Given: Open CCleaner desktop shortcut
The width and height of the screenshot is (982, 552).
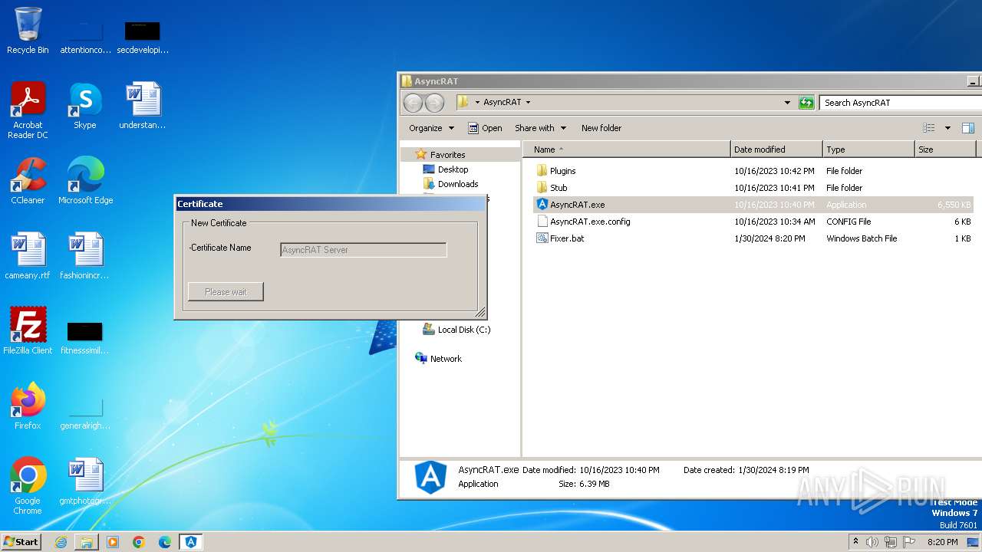Looking at the screenshot, I should [28, 181].
